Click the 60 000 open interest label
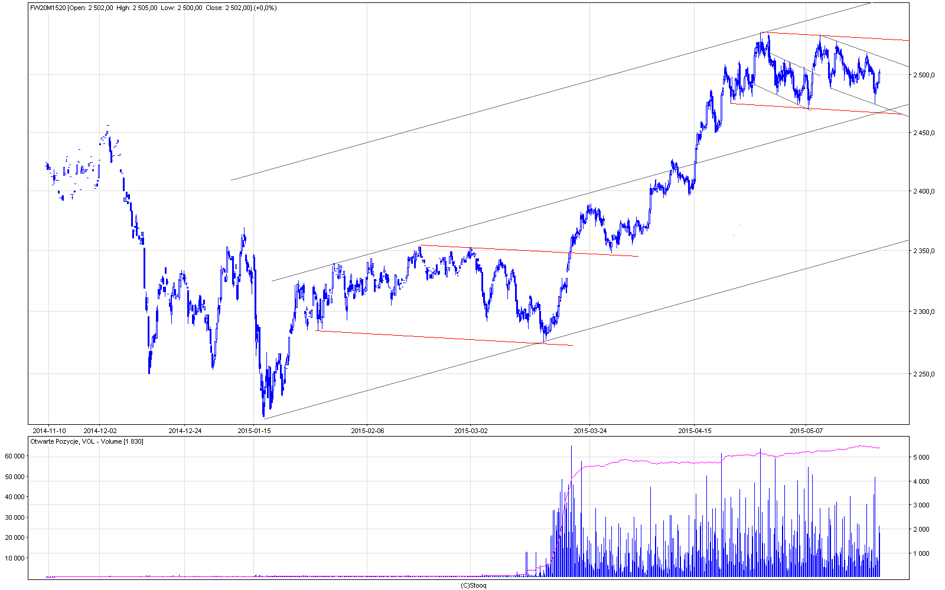The height and width of the screenshot is (590, 945). coord(14,456)
